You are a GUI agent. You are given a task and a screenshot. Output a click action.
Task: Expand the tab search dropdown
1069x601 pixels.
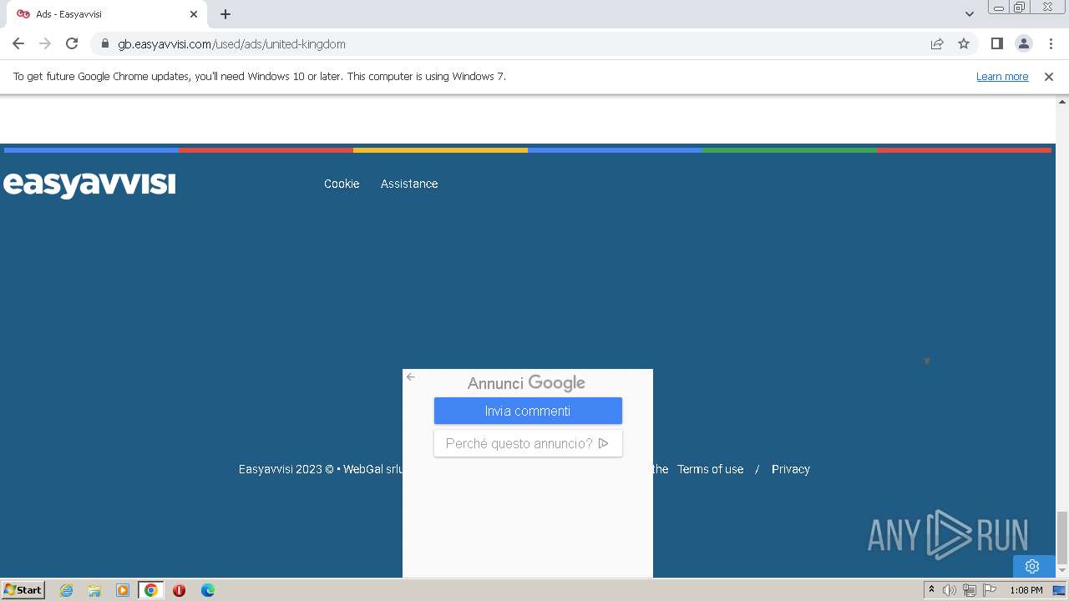click(x=969, y=14)
